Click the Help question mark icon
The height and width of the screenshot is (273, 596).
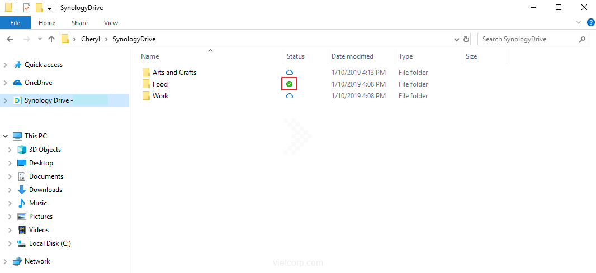click(590, 23)
